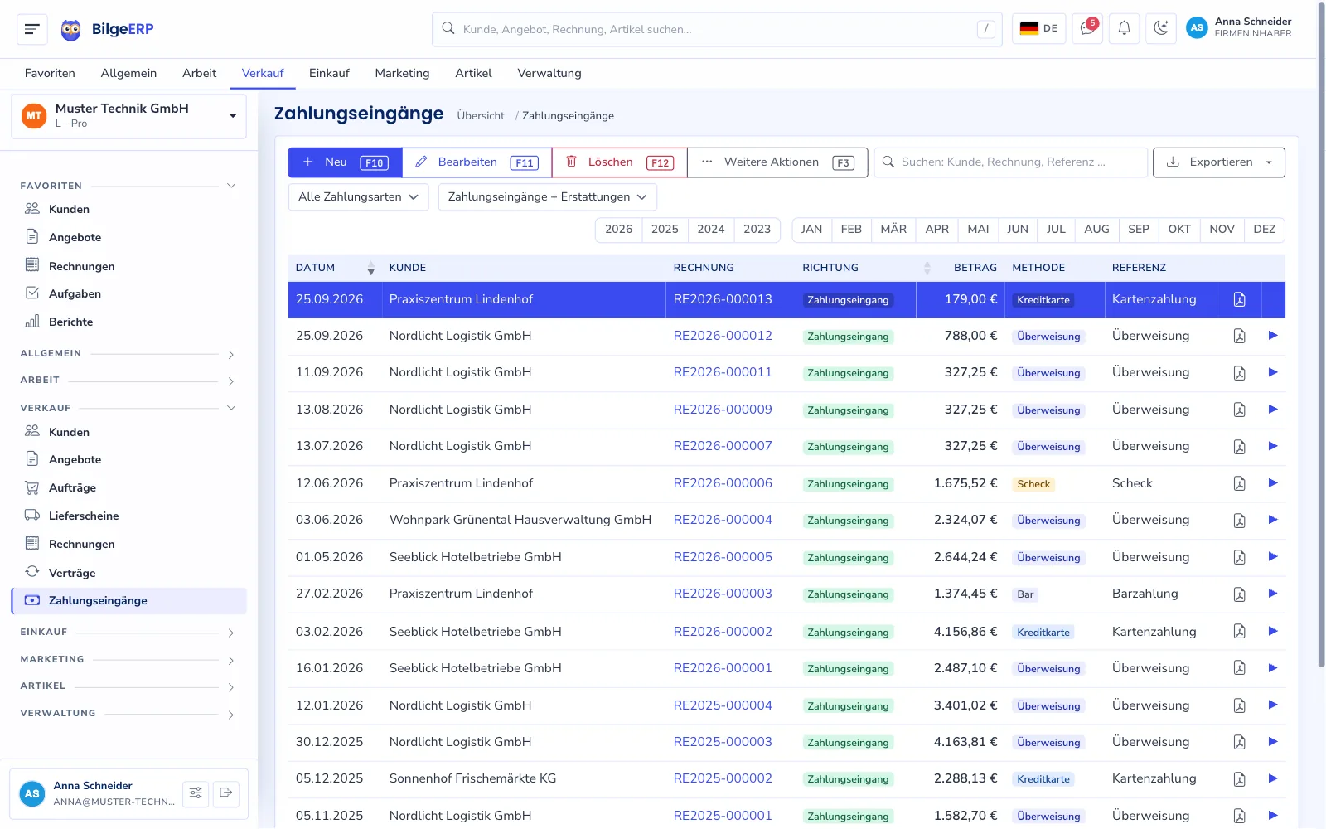Viewport: 1326px width, 829px height.
Task: Focus the global search field
Action: click(x=717, y=29)
